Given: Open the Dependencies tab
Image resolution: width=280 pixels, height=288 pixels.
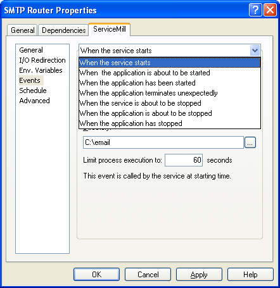Looking at the screenshot, I should tap(63, 30).
